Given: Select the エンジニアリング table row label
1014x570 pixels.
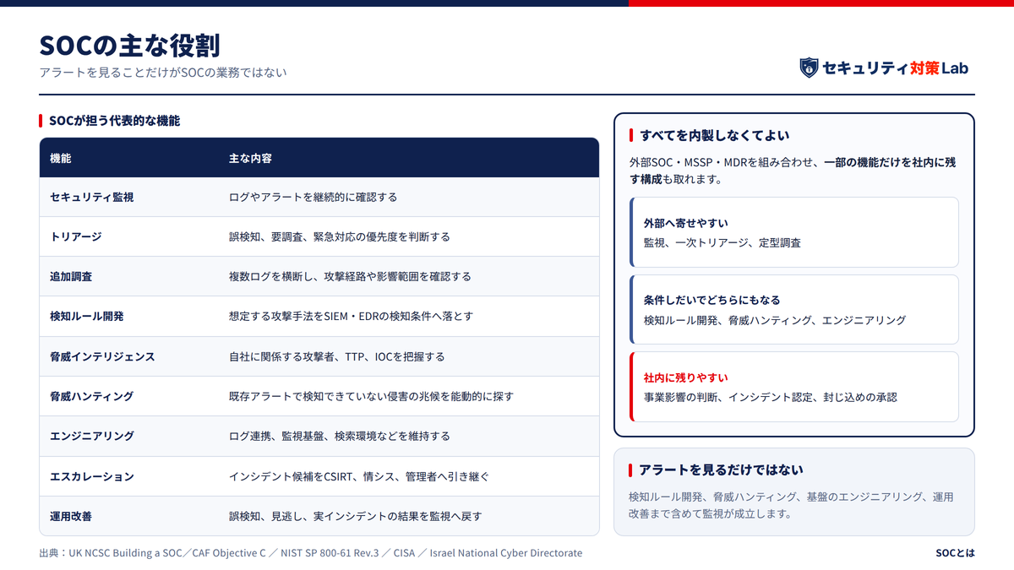Looking at the screenshot, I should click(92, 436).
